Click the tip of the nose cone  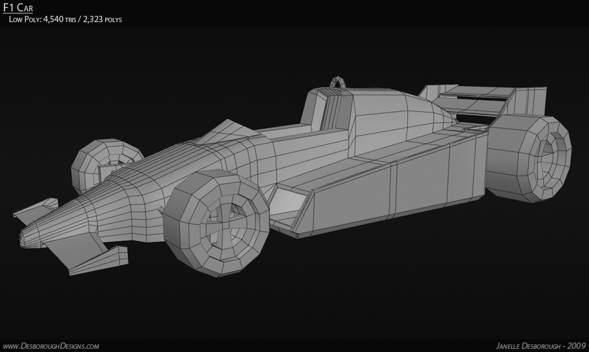tap(24, 239)
